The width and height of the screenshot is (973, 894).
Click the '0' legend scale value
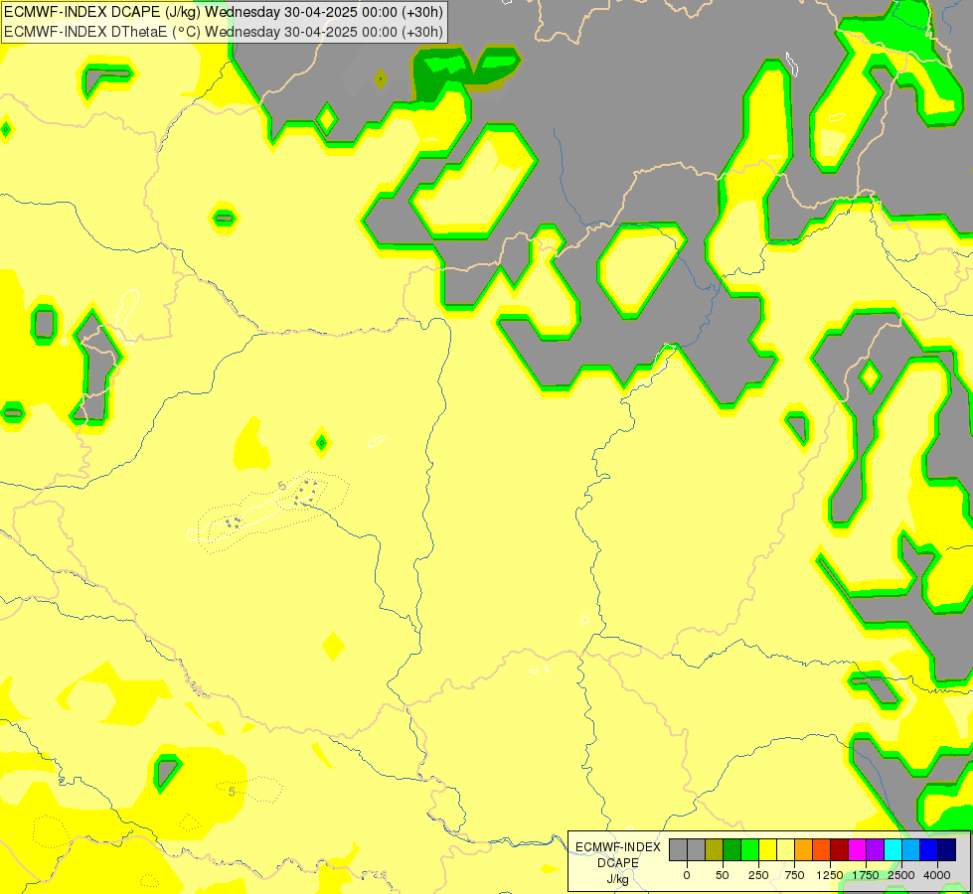pyautogui.click(x=687, y=875)
